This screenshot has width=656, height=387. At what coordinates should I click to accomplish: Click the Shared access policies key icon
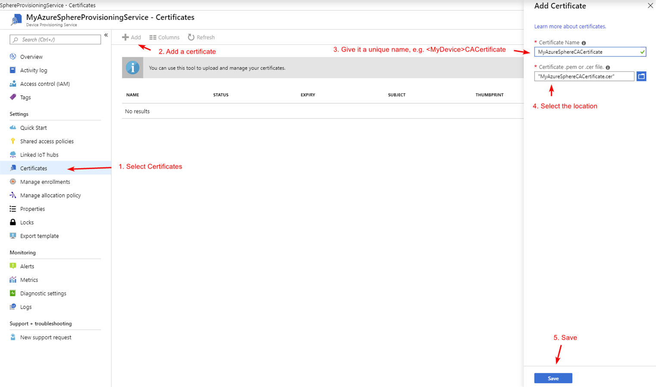[13, 141]
